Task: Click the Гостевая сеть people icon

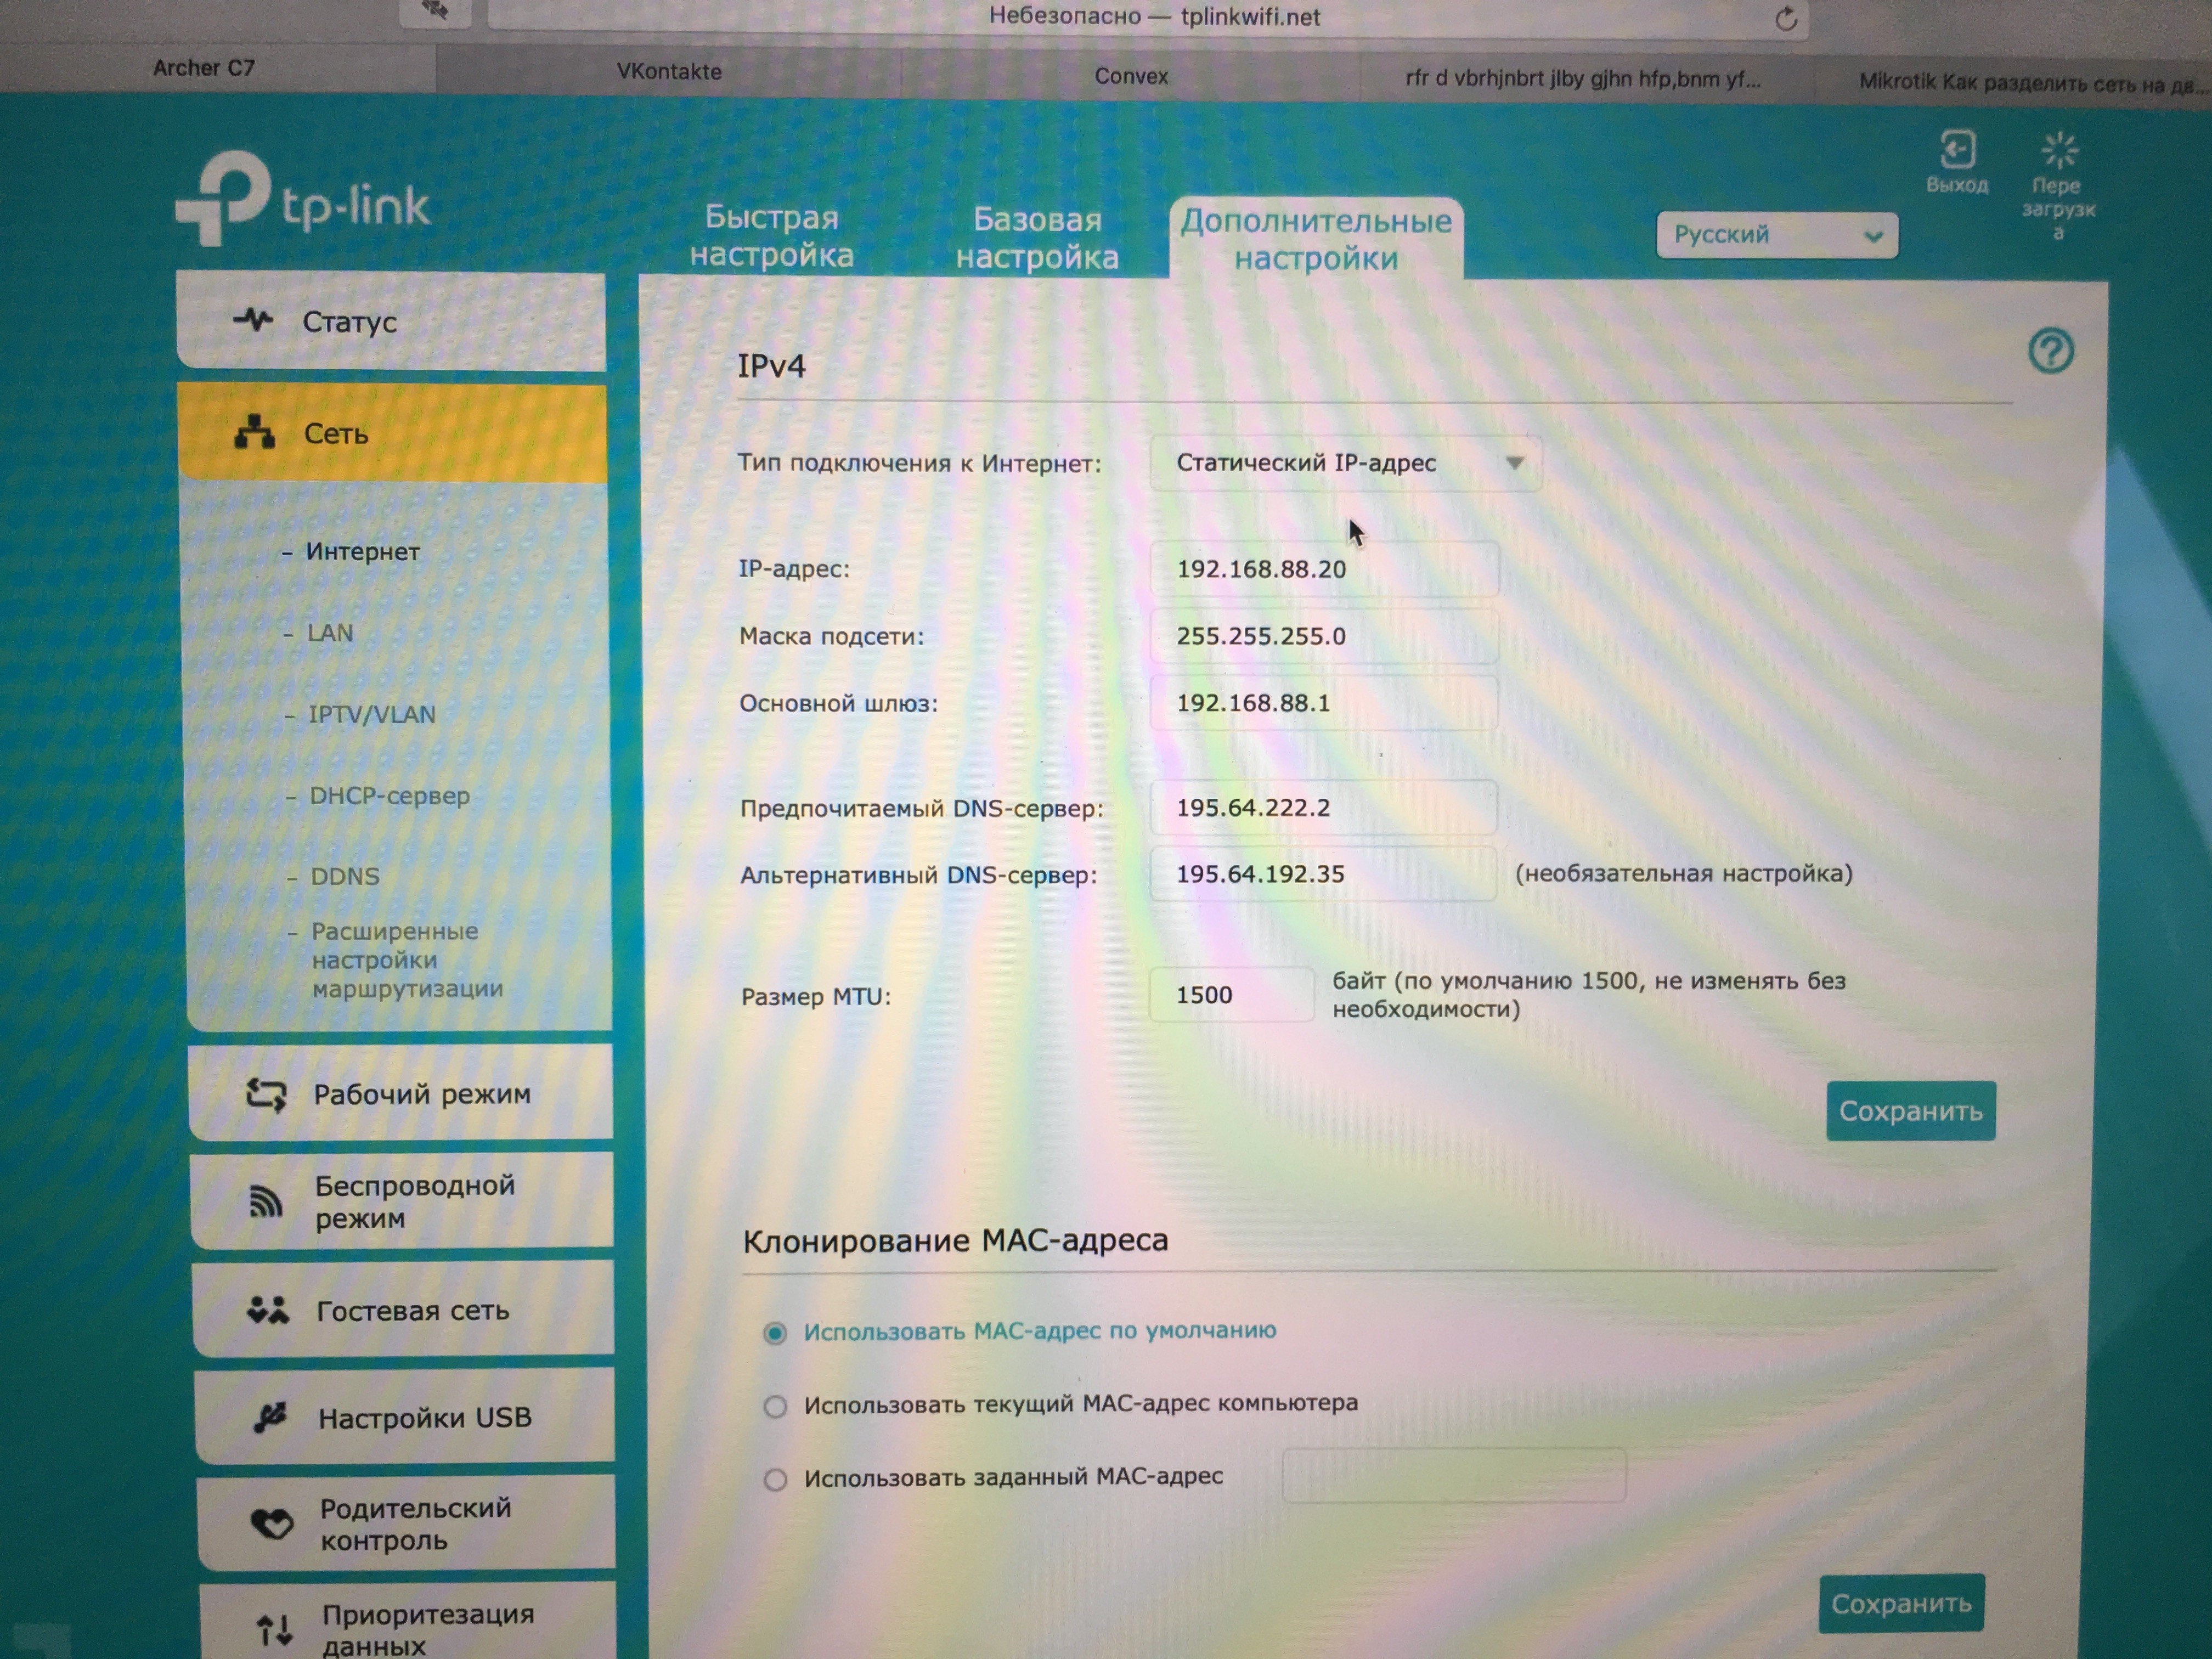Action: pyautogui.click(x=268, y=1310)
